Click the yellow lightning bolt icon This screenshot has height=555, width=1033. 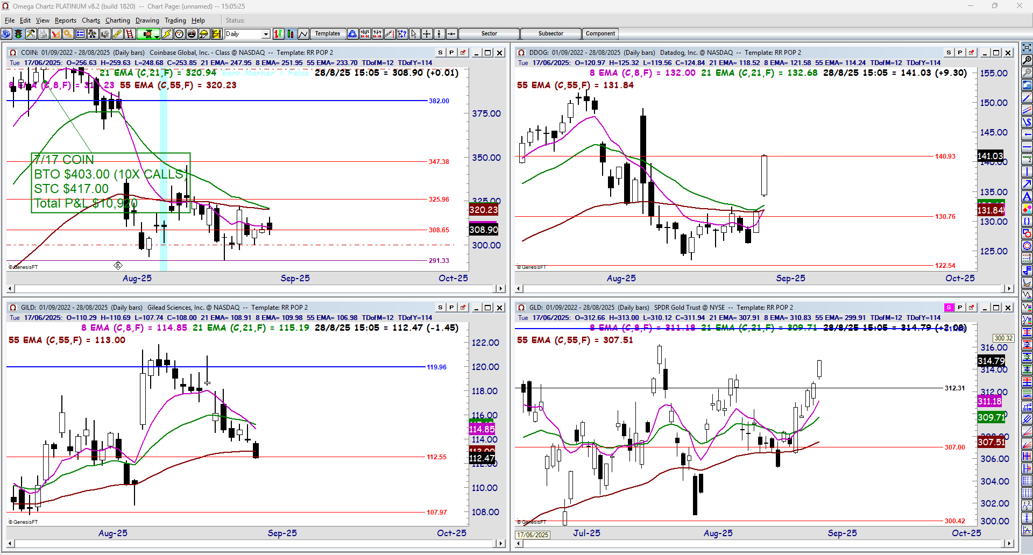click(167, 34)
